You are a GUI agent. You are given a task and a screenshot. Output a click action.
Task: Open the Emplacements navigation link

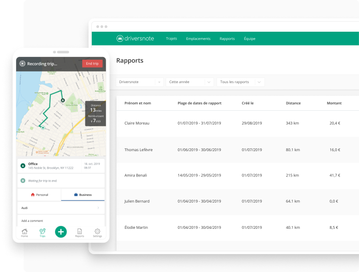click(x=198, y=39)
